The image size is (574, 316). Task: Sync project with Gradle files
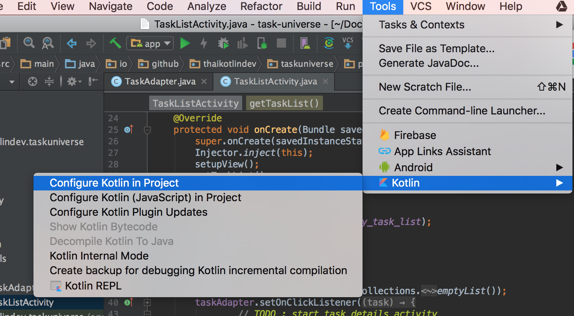pyautogui.click(x=329, y=43)
